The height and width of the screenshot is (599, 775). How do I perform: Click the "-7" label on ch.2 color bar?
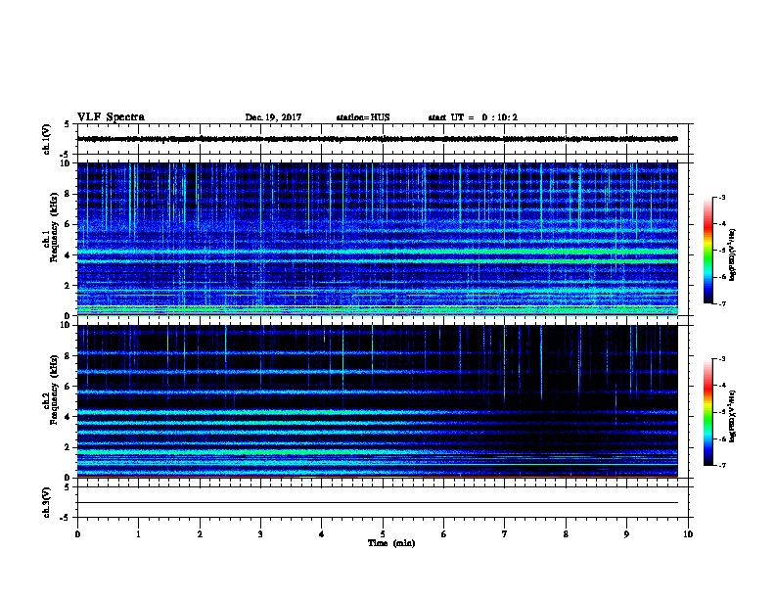[721, 466]
